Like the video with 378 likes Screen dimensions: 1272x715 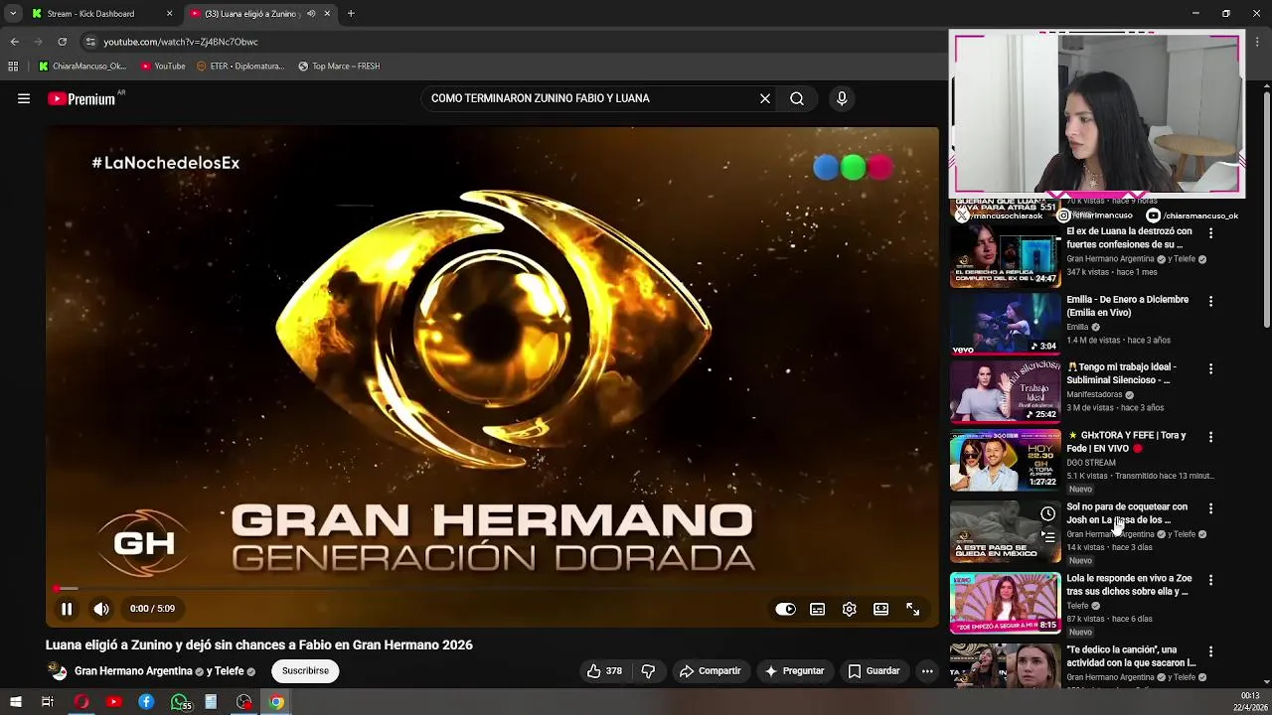click(x=604, y=670)
